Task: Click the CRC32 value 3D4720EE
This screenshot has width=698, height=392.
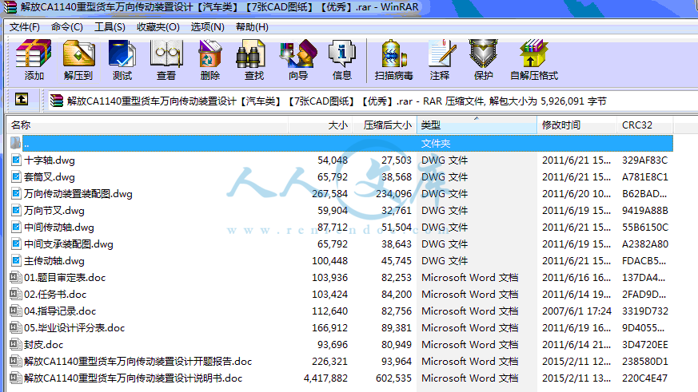Action: [644, 344]
